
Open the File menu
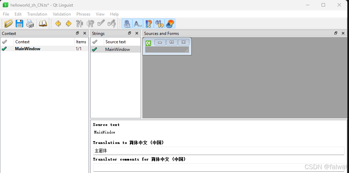pyautogui.click(x=6, y=14)
